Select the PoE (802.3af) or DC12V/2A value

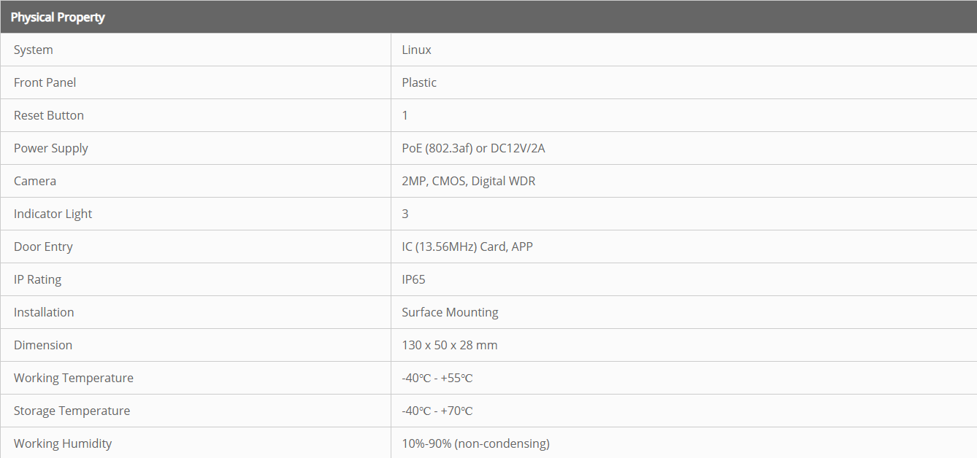(x=474, y=148)
